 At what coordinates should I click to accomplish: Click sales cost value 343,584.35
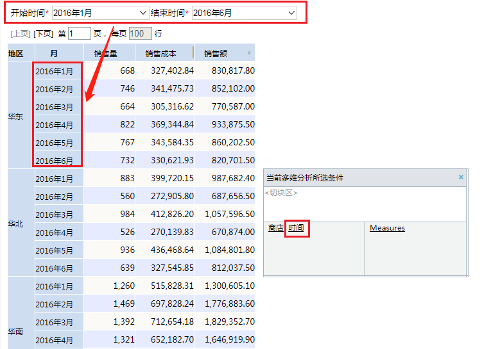coord(172,142)
